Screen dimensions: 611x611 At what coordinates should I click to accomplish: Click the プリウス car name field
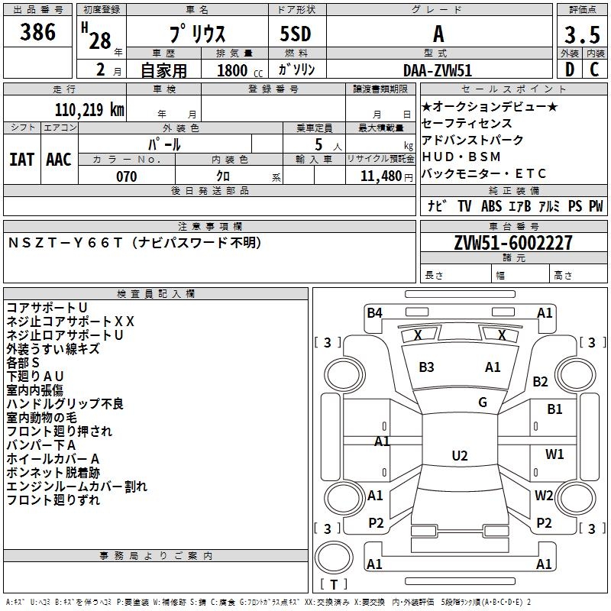tap(196, 35)
